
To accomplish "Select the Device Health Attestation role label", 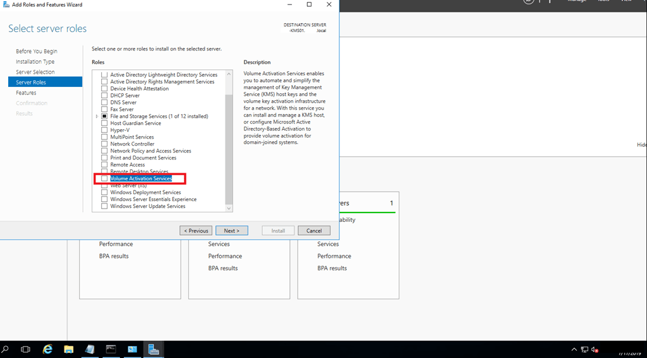I will [x=140, y=88].
